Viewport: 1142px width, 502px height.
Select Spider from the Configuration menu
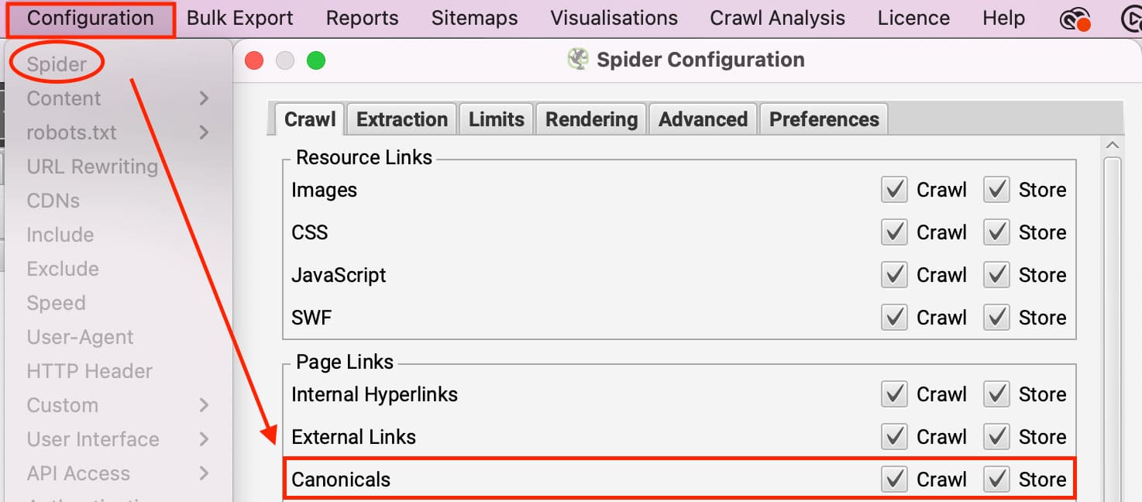pyautogui.click(x=57, y=64)
